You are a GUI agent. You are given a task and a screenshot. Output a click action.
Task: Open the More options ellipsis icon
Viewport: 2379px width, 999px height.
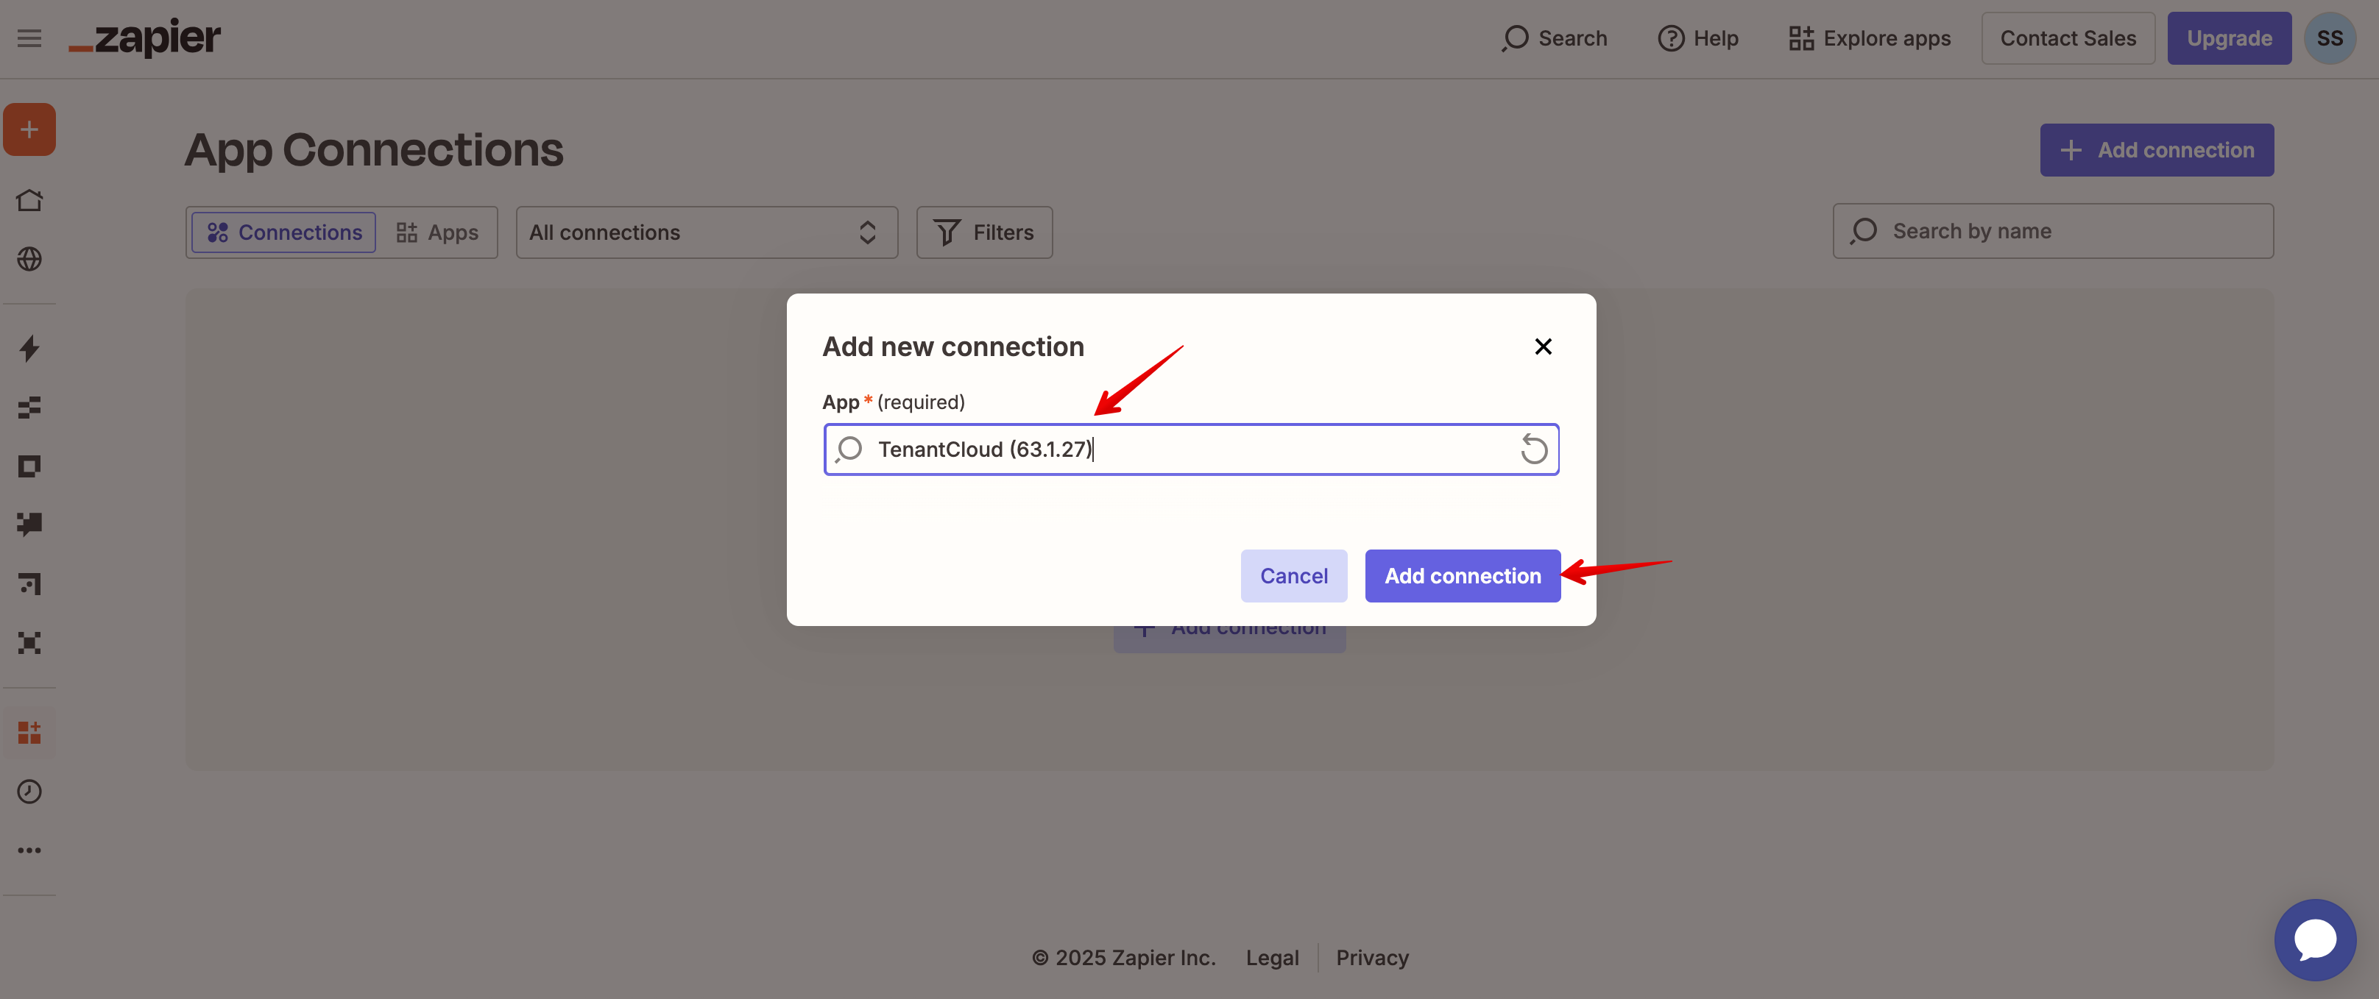coord(29,850)
